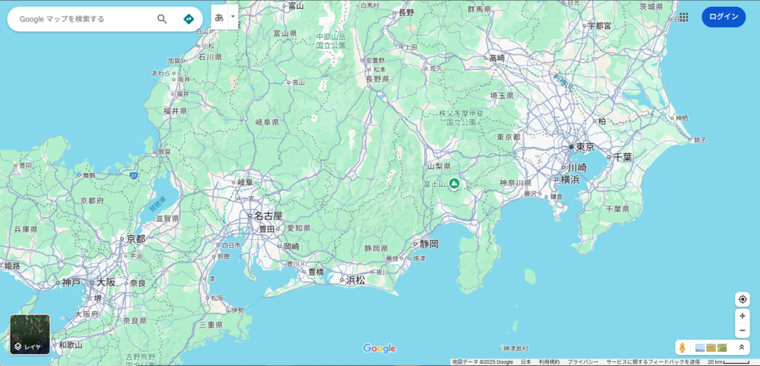This screenshot has height=366, width=760.
Task: Open the 利用規約 link
Action: click(549, 362)
